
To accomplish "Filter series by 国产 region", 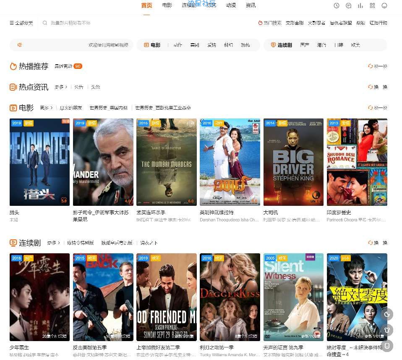I will (x=305, y=45).
